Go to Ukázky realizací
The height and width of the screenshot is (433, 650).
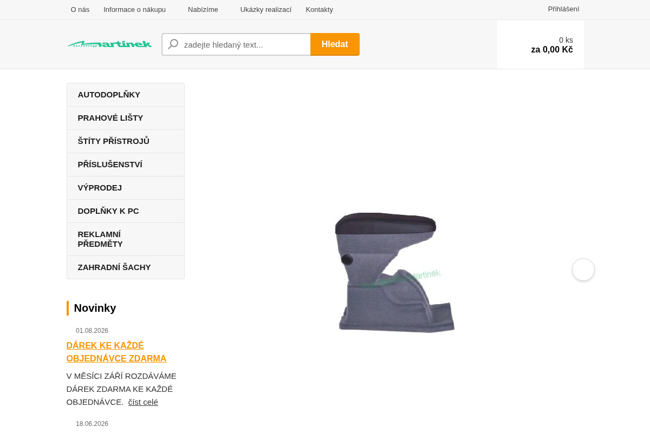266,9
